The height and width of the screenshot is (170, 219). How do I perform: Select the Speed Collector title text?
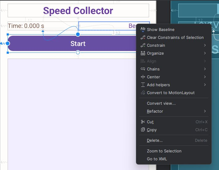pyautogui.click(x=78, y=11)
